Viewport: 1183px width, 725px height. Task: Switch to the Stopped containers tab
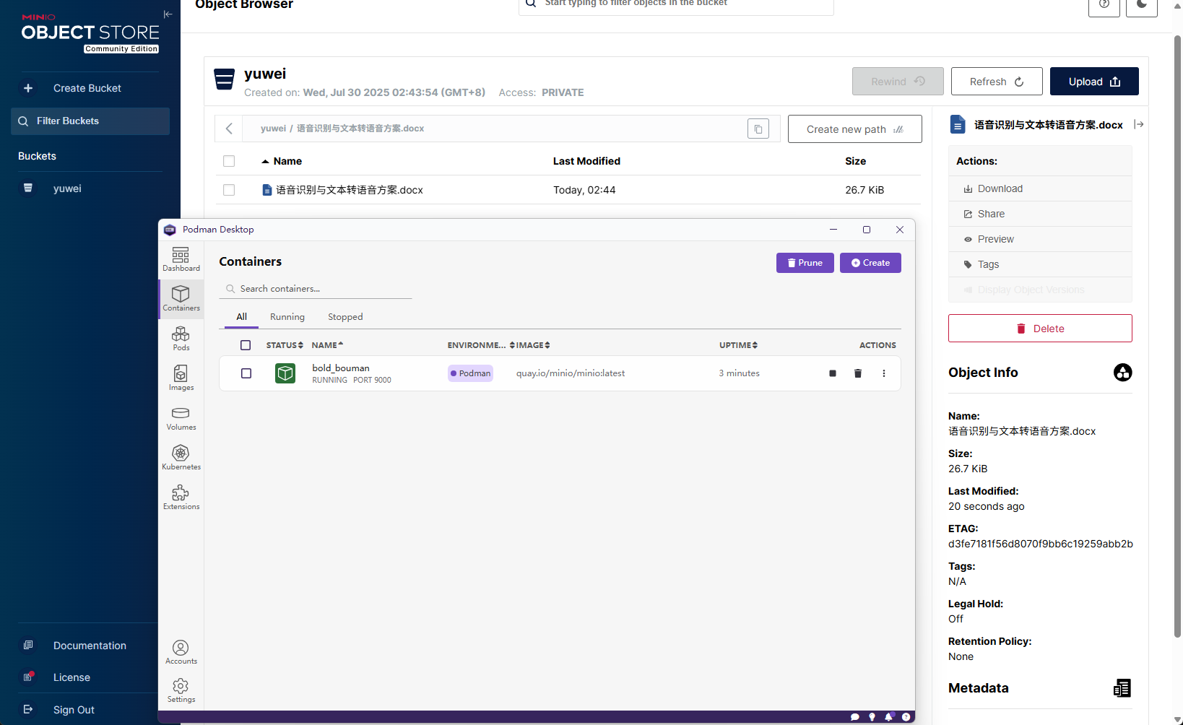click(x=345, y=317)
